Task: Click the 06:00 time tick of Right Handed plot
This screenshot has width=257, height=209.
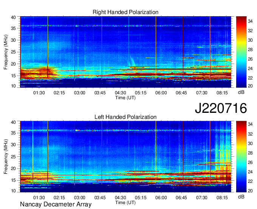Action: (x=161, y=93)
